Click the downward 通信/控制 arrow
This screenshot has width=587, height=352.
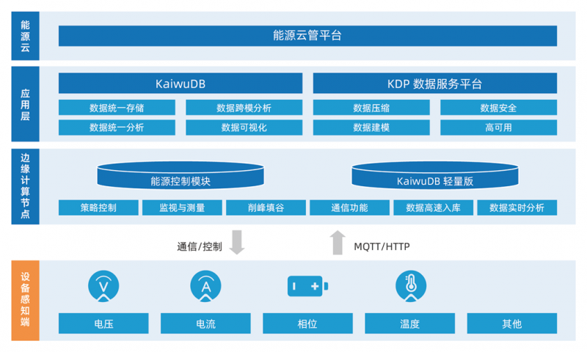237,242
